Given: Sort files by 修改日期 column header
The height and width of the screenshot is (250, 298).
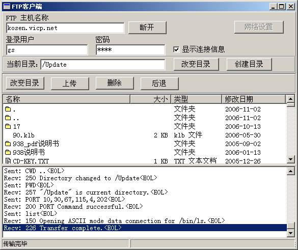Looking at the screenshot, I should coord(254,99).
